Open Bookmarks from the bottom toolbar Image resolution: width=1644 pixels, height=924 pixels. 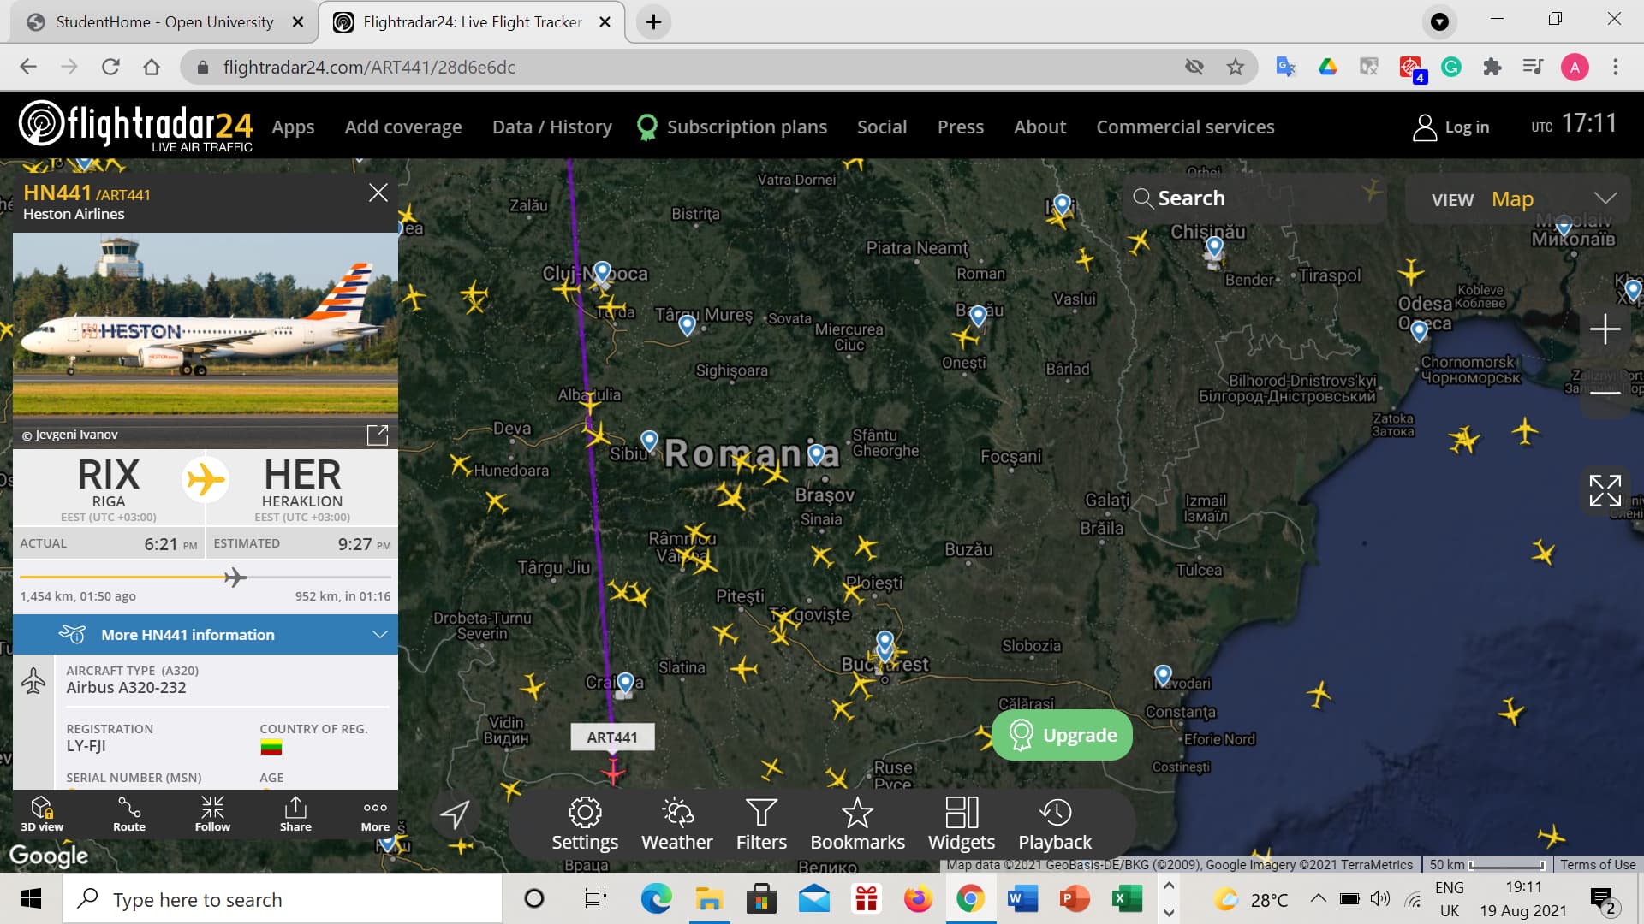[857, 825]
